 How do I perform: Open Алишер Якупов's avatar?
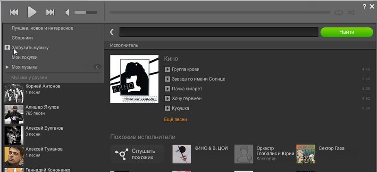click(14, 114)
